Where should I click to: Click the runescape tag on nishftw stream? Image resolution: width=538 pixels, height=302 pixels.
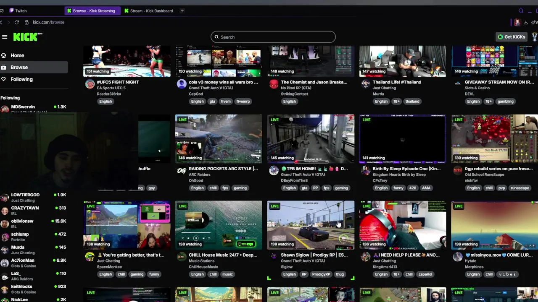click(x=520, y=188)
